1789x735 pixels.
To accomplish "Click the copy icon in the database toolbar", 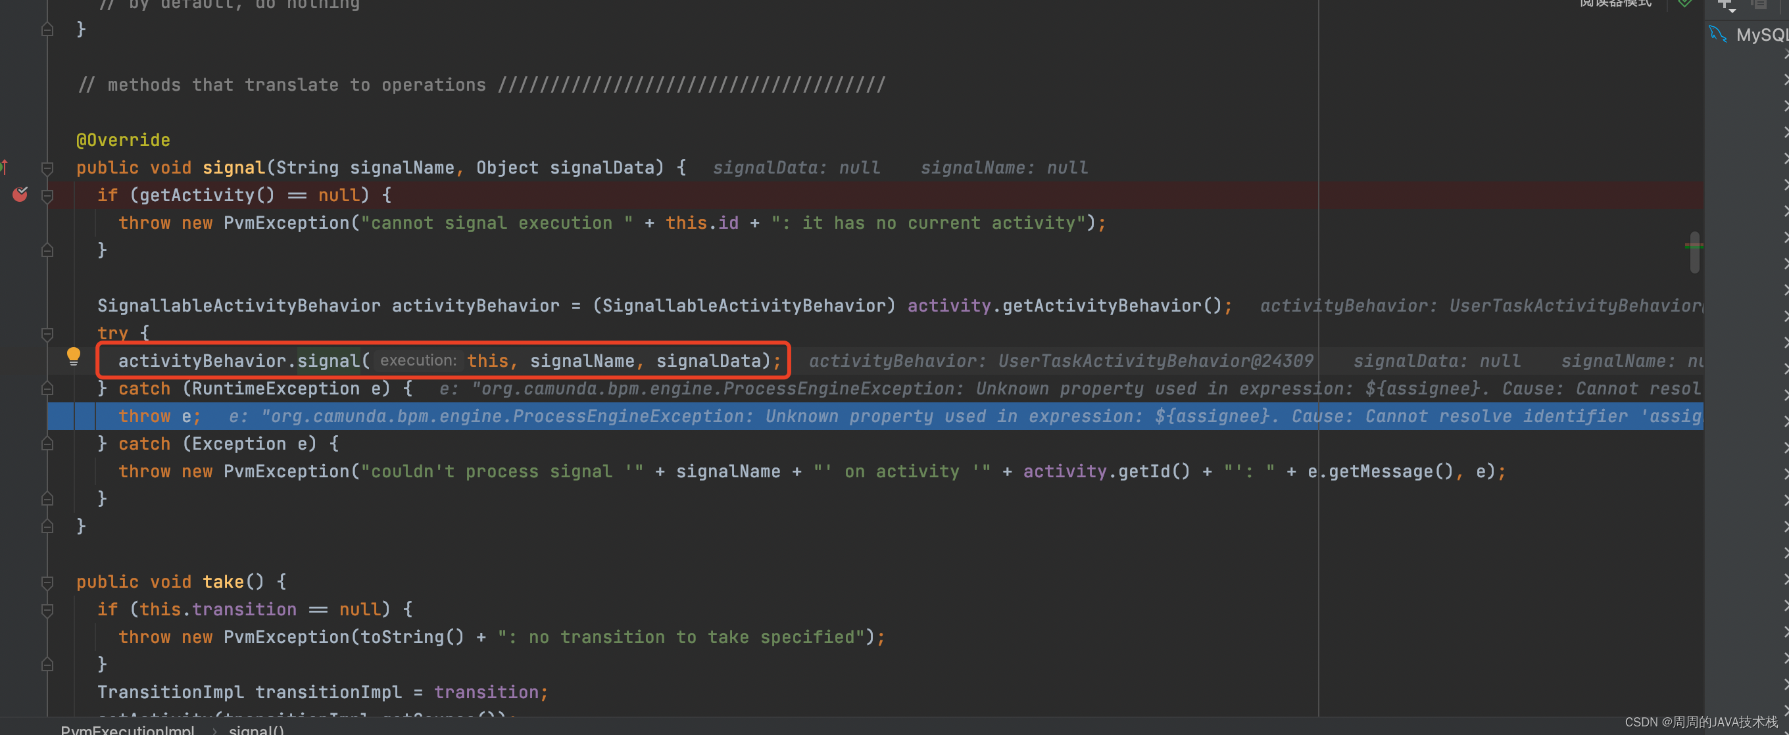I will click(x=1759, y=4).
